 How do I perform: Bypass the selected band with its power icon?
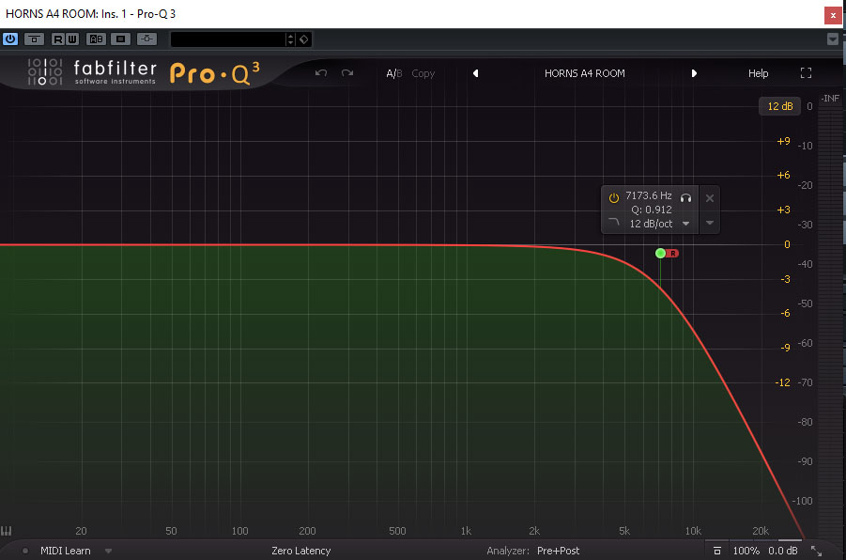coord(614,197)
